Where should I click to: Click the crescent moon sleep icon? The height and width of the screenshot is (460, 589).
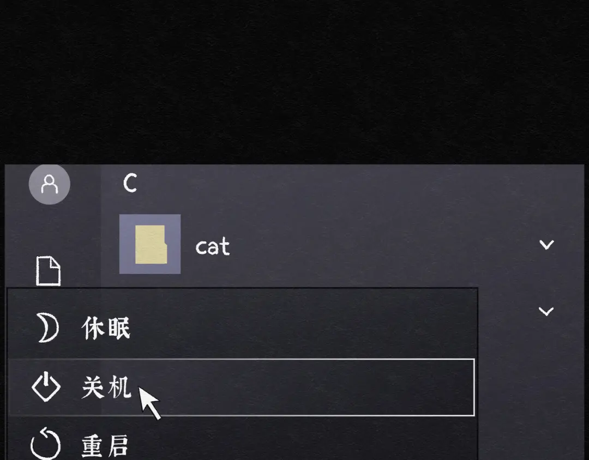click(49, 328)
